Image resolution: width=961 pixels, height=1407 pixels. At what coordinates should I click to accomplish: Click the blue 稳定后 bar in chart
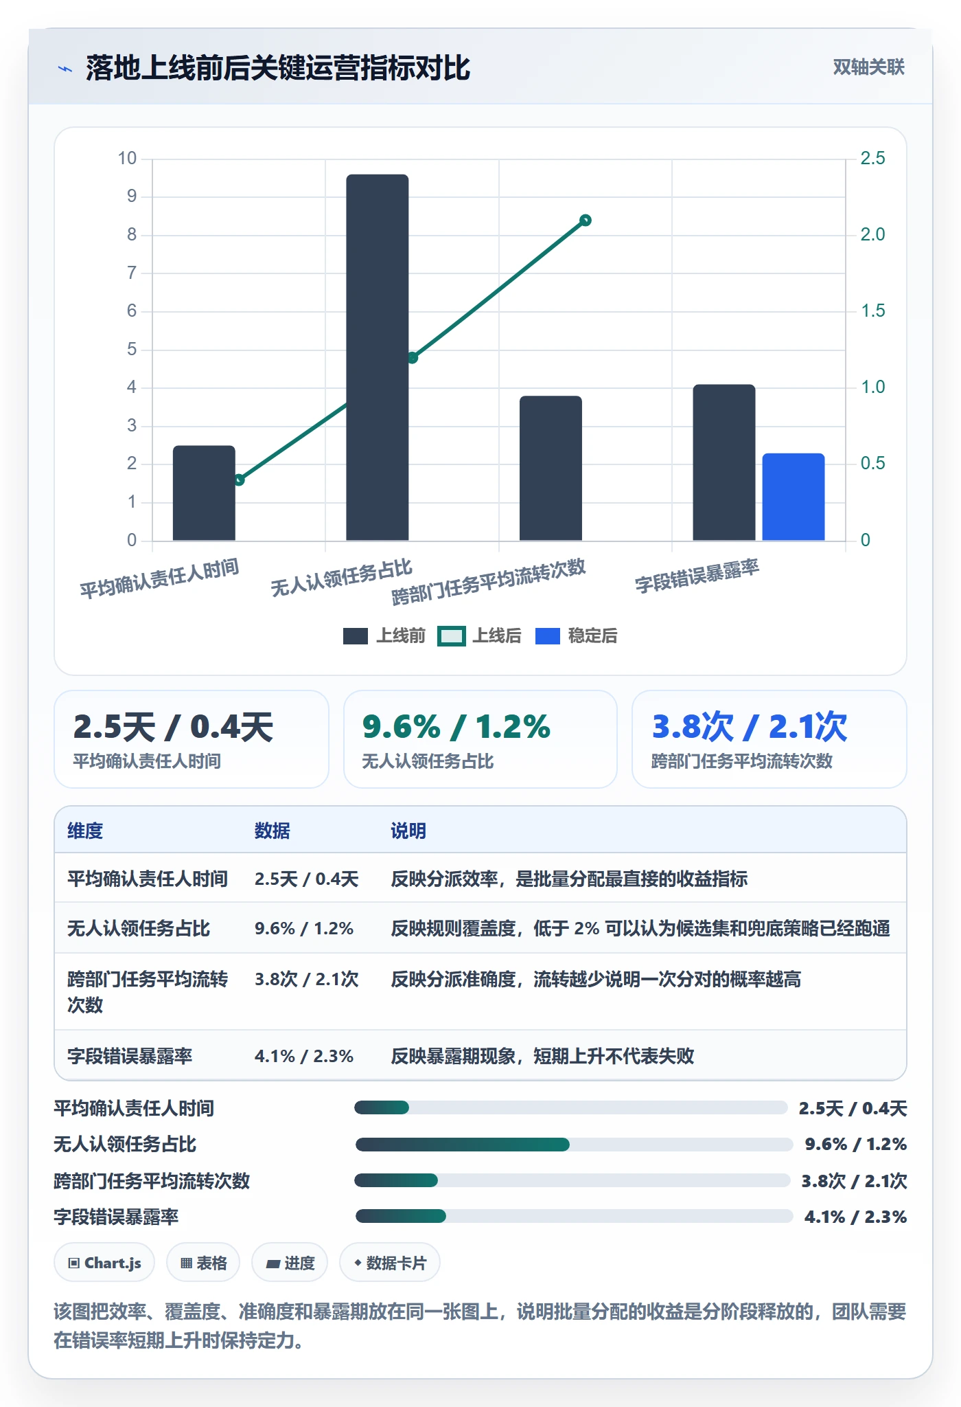(x=794, y=497)
